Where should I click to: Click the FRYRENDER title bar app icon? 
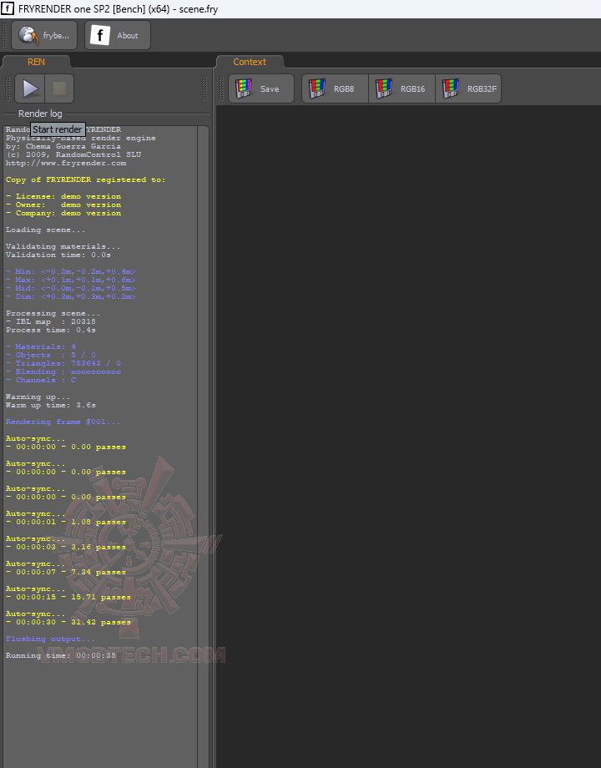[8, 8]
